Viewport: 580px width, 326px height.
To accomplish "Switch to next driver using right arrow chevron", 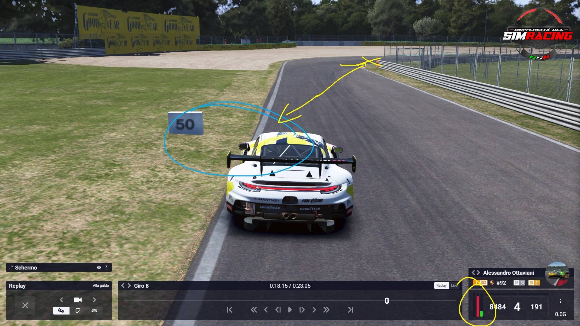I will tap(478, 273).
